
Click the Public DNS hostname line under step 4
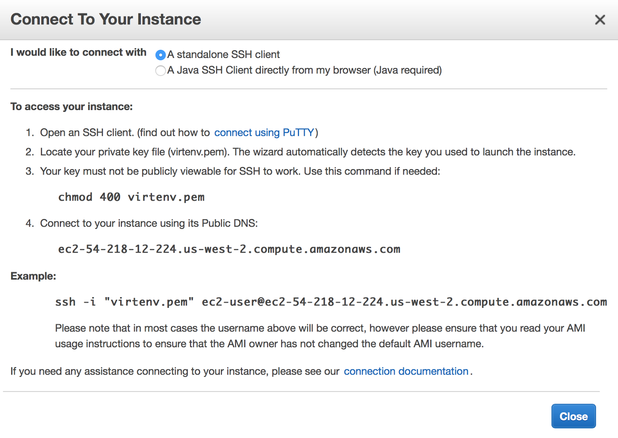(229, 249)
